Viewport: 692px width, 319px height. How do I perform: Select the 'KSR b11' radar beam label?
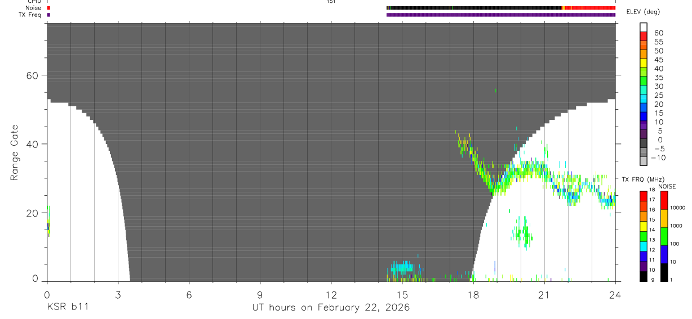coord(67,307)
